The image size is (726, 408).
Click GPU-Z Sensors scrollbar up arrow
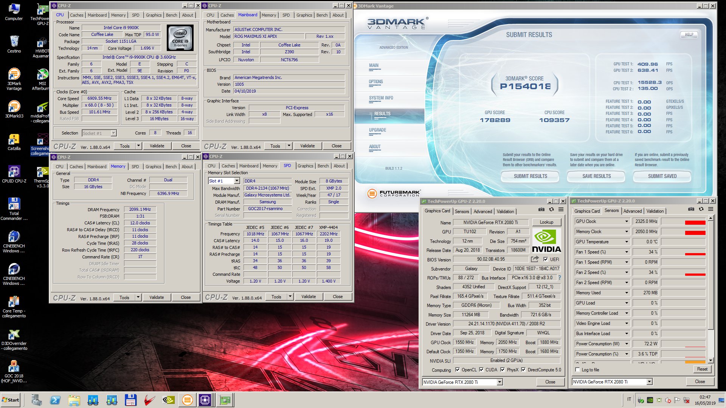(710, 218)
